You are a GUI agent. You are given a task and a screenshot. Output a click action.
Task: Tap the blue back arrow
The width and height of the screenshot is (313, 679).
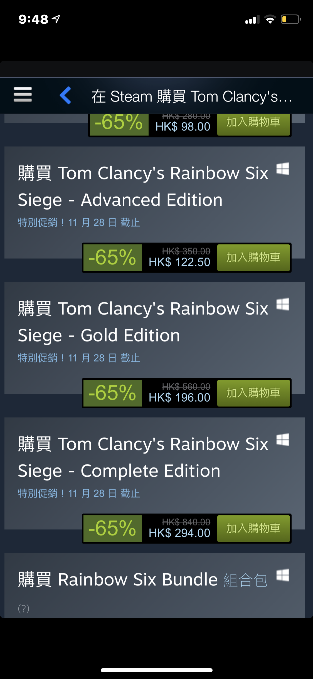coord(66,95)
